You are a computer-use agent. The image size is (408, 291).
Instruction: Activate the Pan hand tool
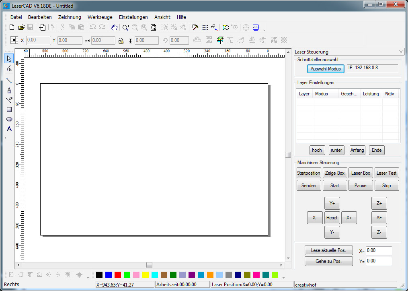coord(114,27)
